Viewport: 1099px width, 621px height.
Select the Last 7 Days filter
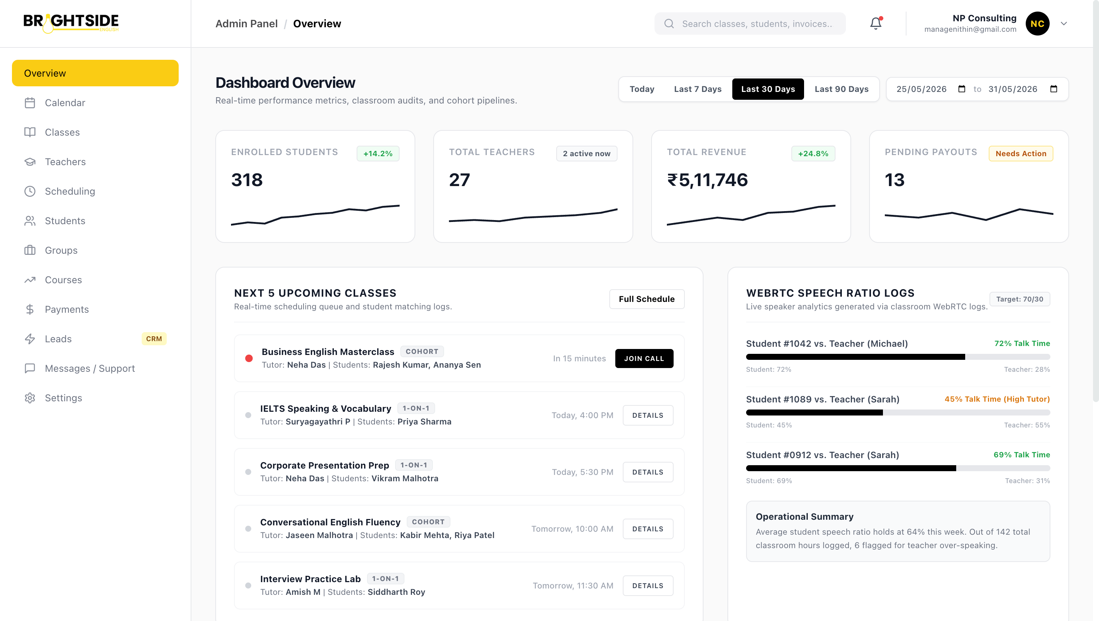698,89
